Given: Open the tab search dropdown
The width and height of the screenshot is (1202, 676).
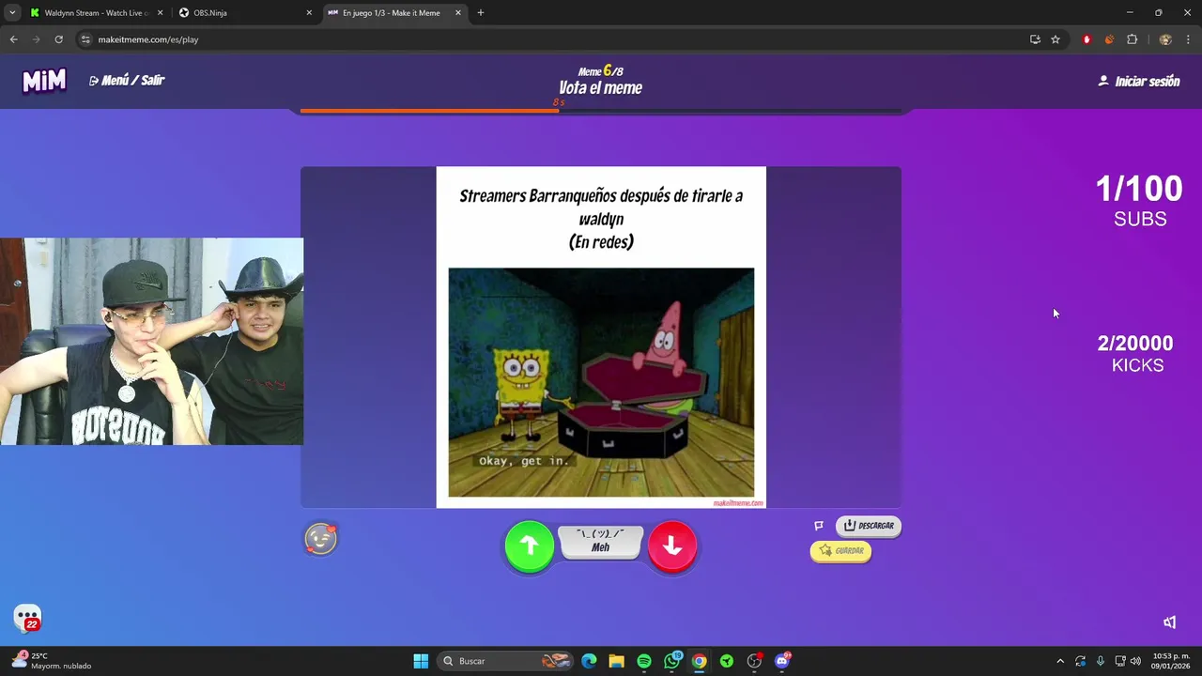Looking at the screenshot, I should pyautogui.click(x=12, y=13).
